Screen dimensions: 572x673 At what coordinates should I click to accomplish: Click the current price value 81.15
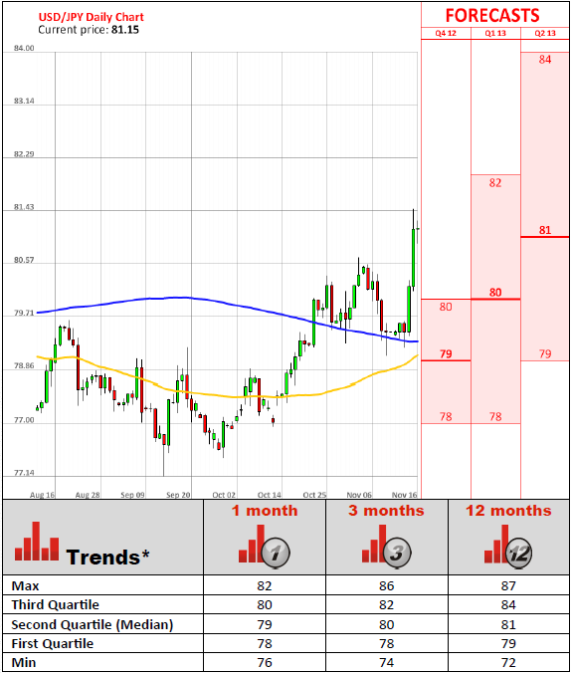pyautogui.click(x=125, y=30)
